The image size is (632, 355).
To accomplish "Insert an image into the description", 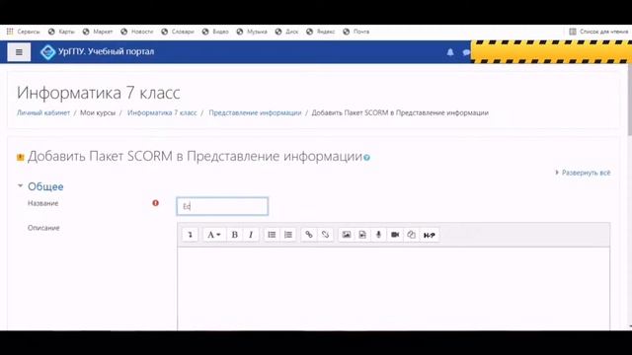I will click(347, 235).
